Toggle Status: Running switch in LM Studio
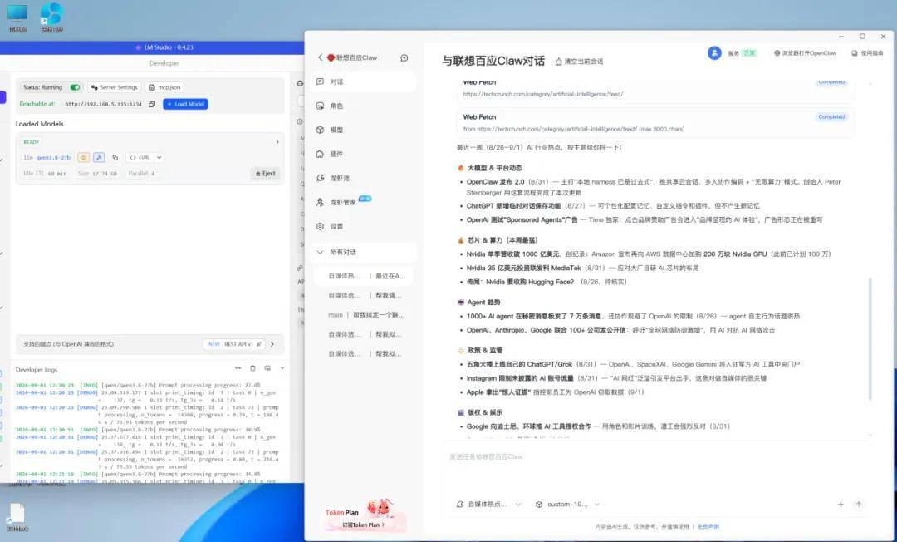 coord(75,87)
